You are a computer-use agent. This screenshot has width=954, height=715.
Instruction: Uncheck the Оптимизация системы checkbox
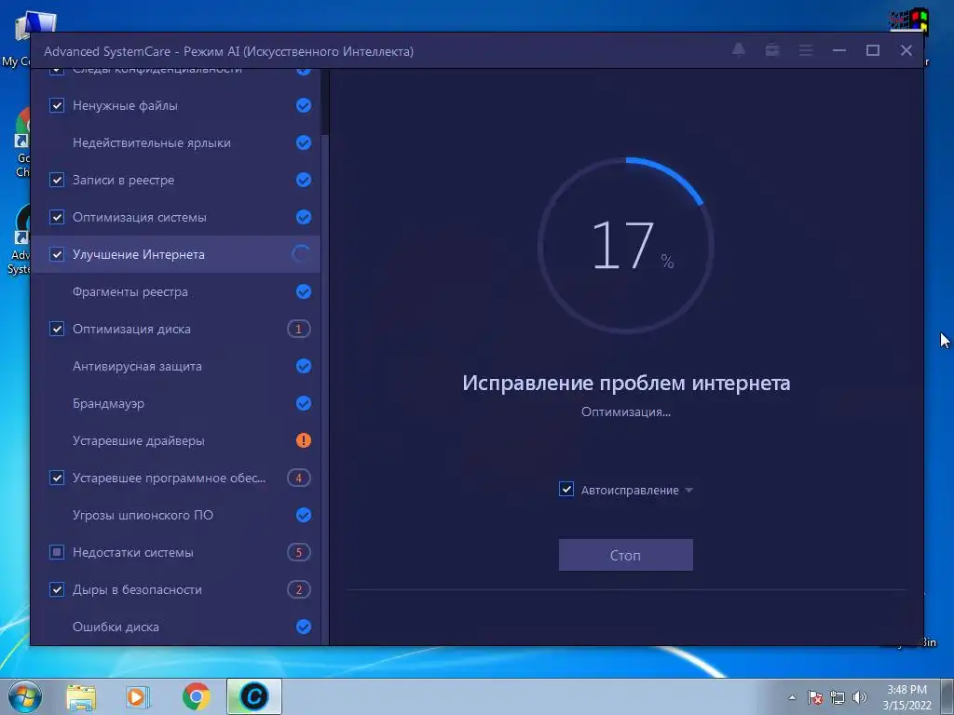click(57, 217)
